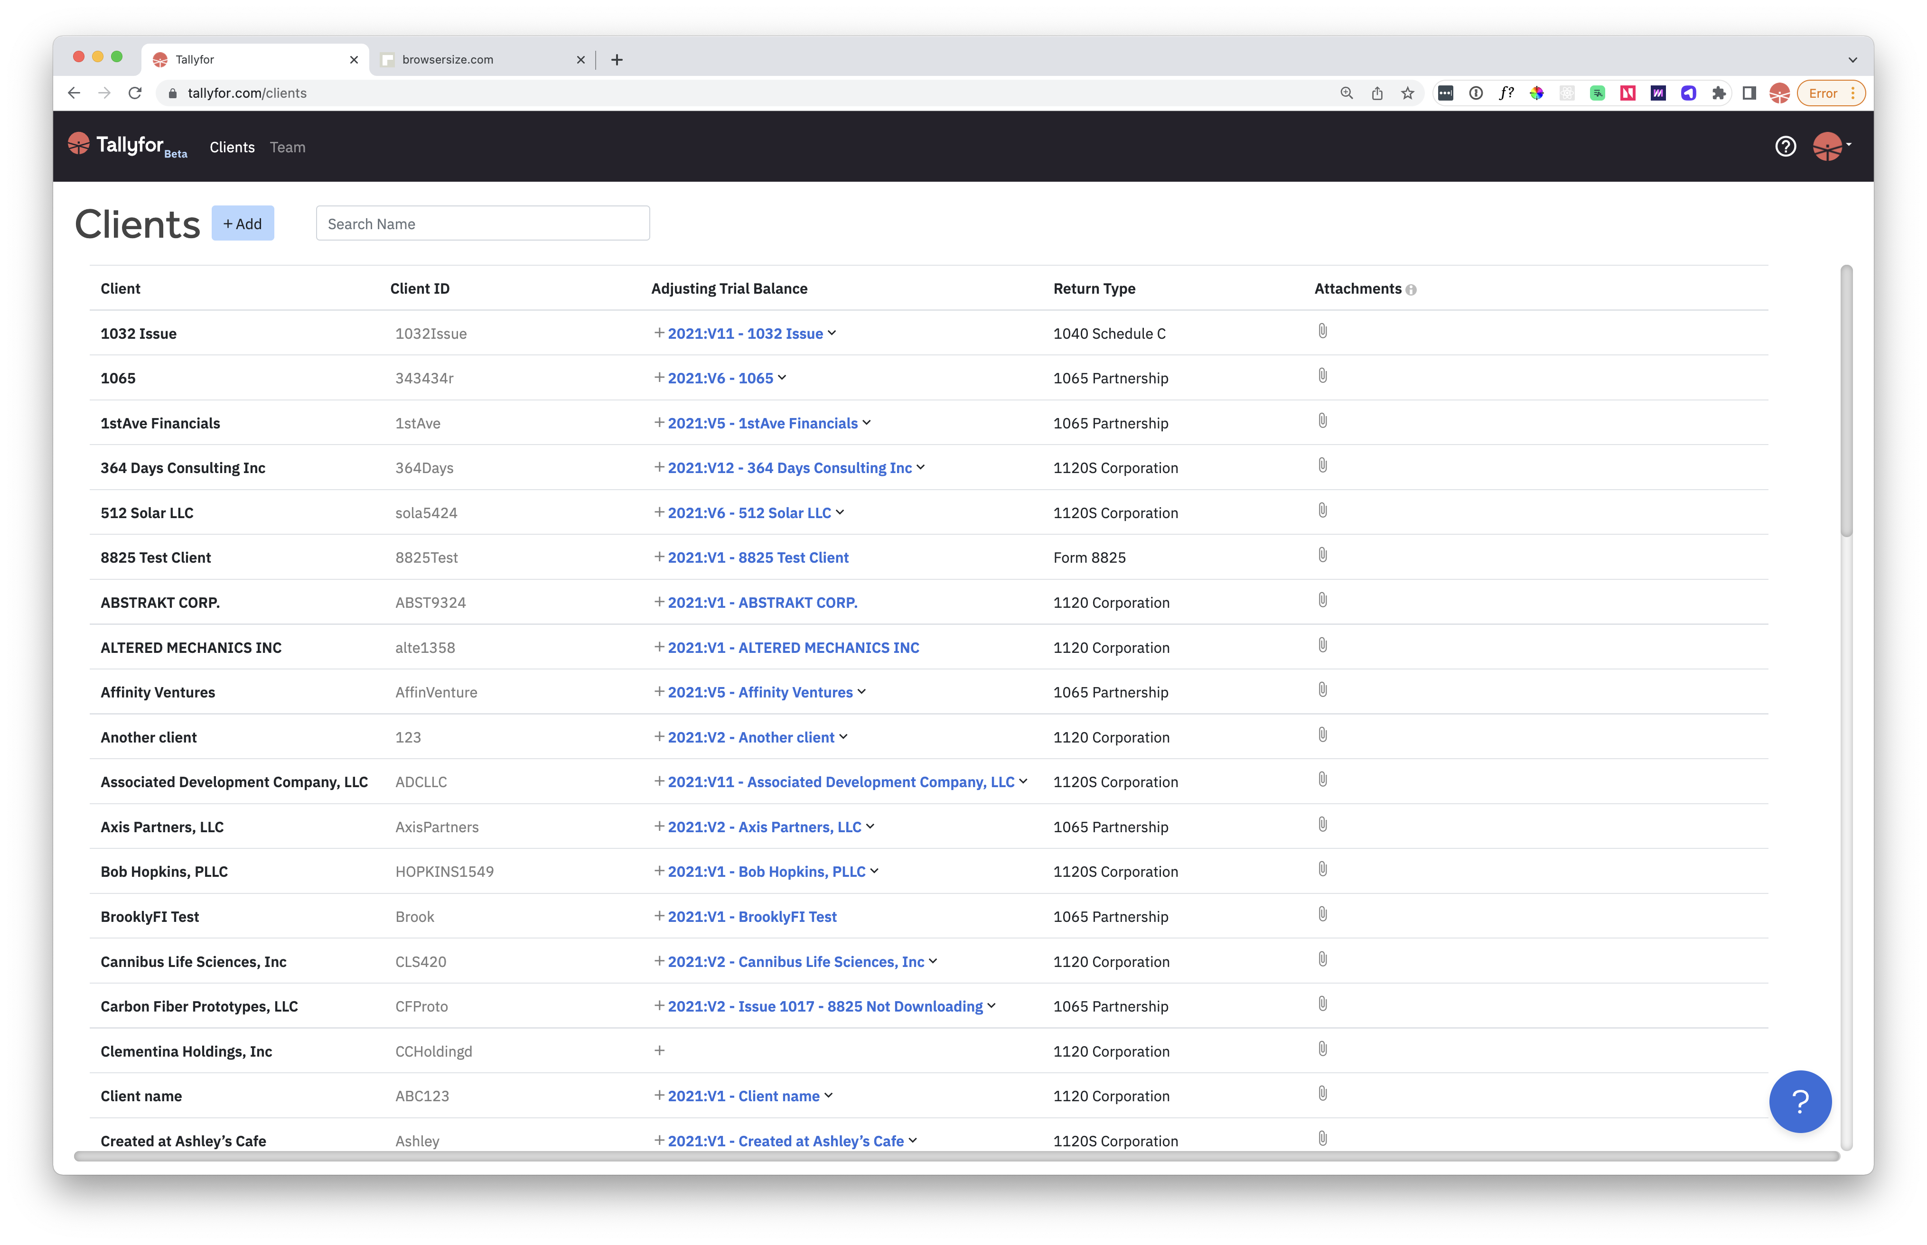Add a trial balance for Clementina Holdings via plus icon

click(x=660, y=1050)
